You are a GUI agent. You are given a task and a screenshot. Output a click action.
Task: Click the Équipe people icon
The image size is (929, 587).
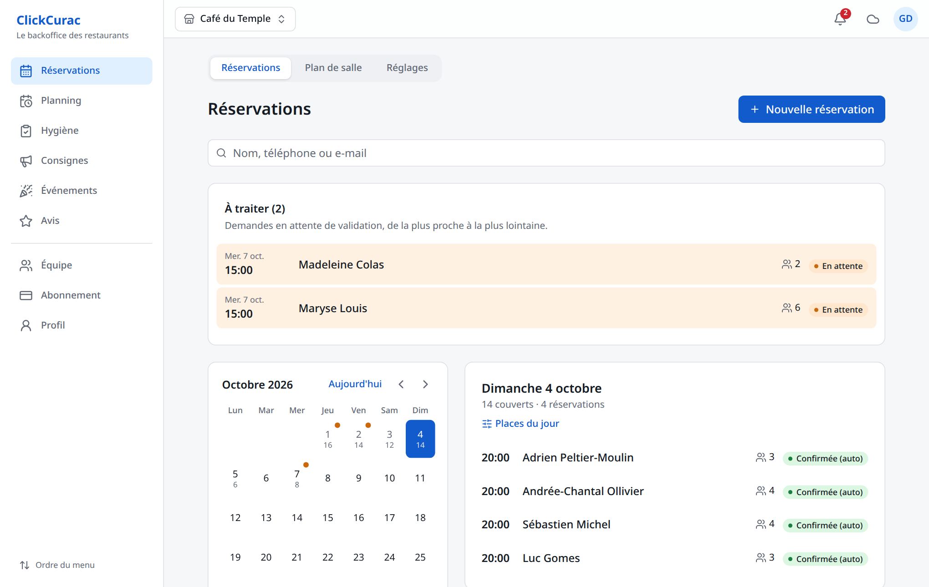point(26,266)
